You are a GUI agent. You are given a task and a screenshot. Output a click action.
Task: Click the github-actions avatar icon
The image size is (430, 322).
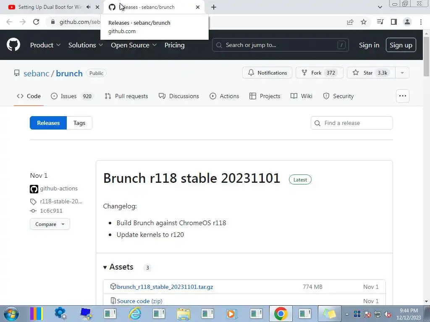(x=34, y=189)
